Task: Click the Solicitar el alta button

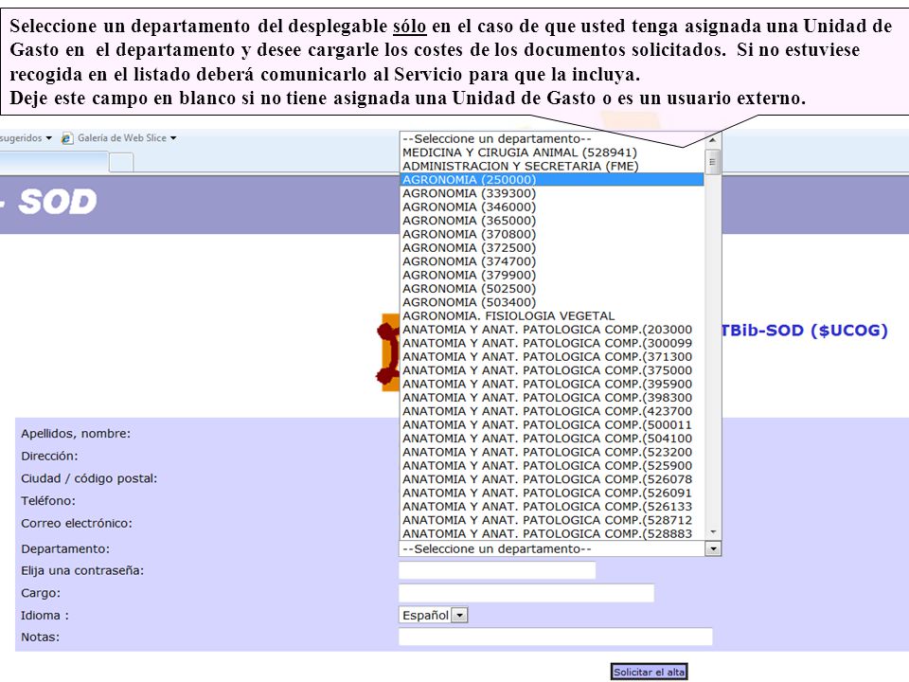Action: pos(649,672)
